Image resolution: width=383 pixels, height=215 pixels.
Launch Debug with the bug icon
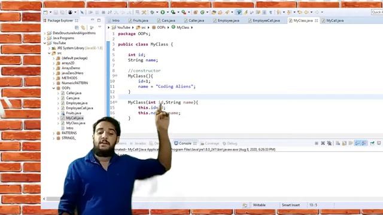pos(152,12)
